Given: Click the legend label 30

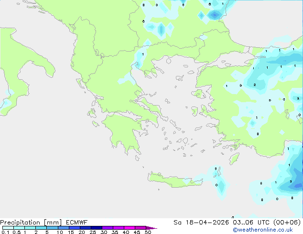Looking at the screenshot, I should pos(104,232).
